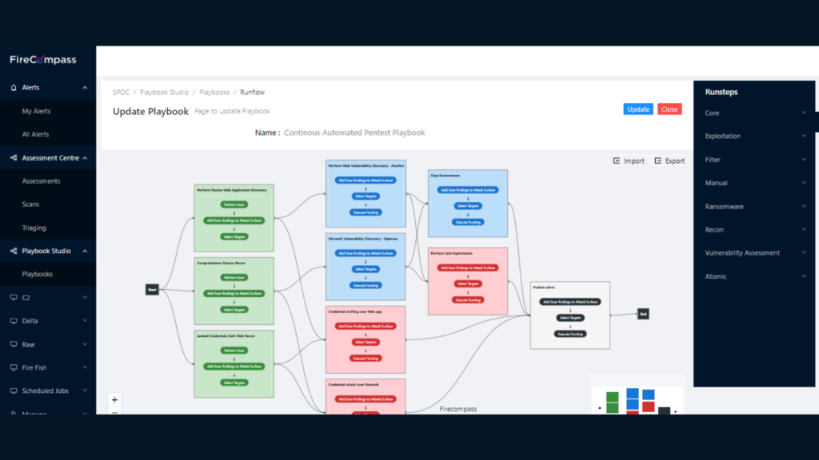
Task: Expand the Exploitation runsteps section
Action: (x=803, y=137)
